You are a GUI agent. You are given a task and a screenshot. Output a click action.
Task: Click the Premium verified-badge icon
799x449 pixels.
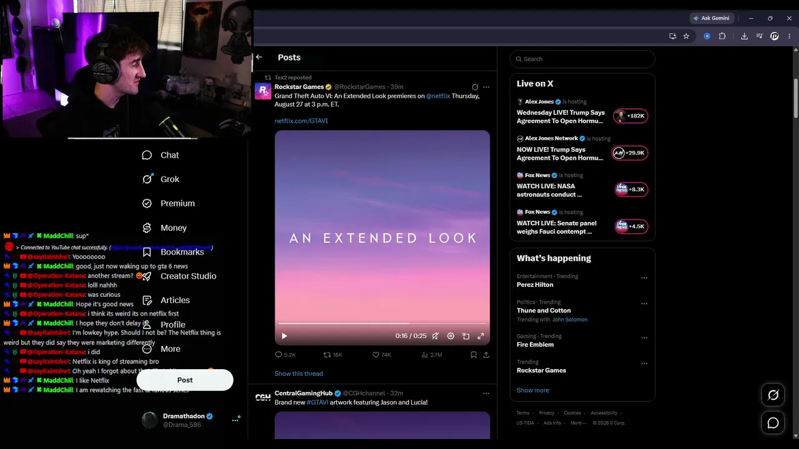click(x=147, y=203)
